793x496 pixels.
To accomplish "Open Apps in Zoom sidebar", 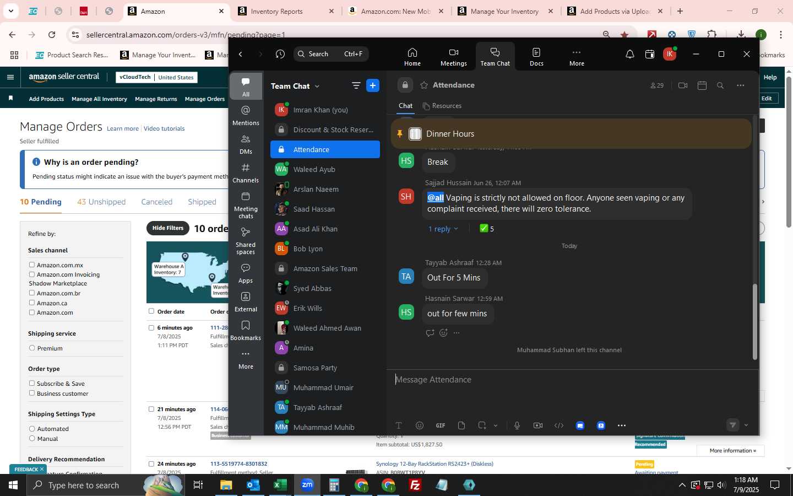I will click(x=246, y=273).
